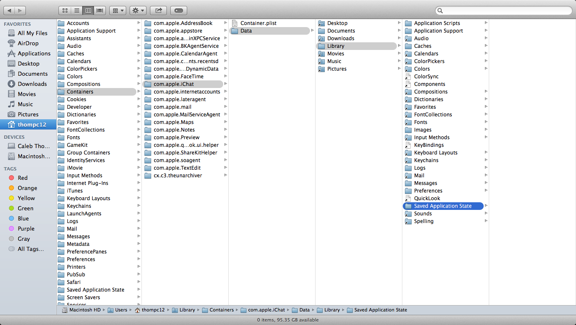Switch to Cover Flow view
This screenshot has width=576, height=325.
coord(100,10)
